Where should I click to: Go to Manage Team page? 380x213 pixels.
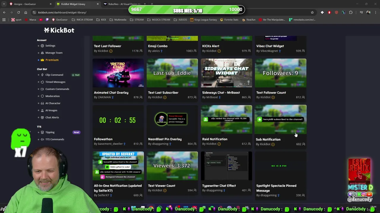[x=54, y=53]
